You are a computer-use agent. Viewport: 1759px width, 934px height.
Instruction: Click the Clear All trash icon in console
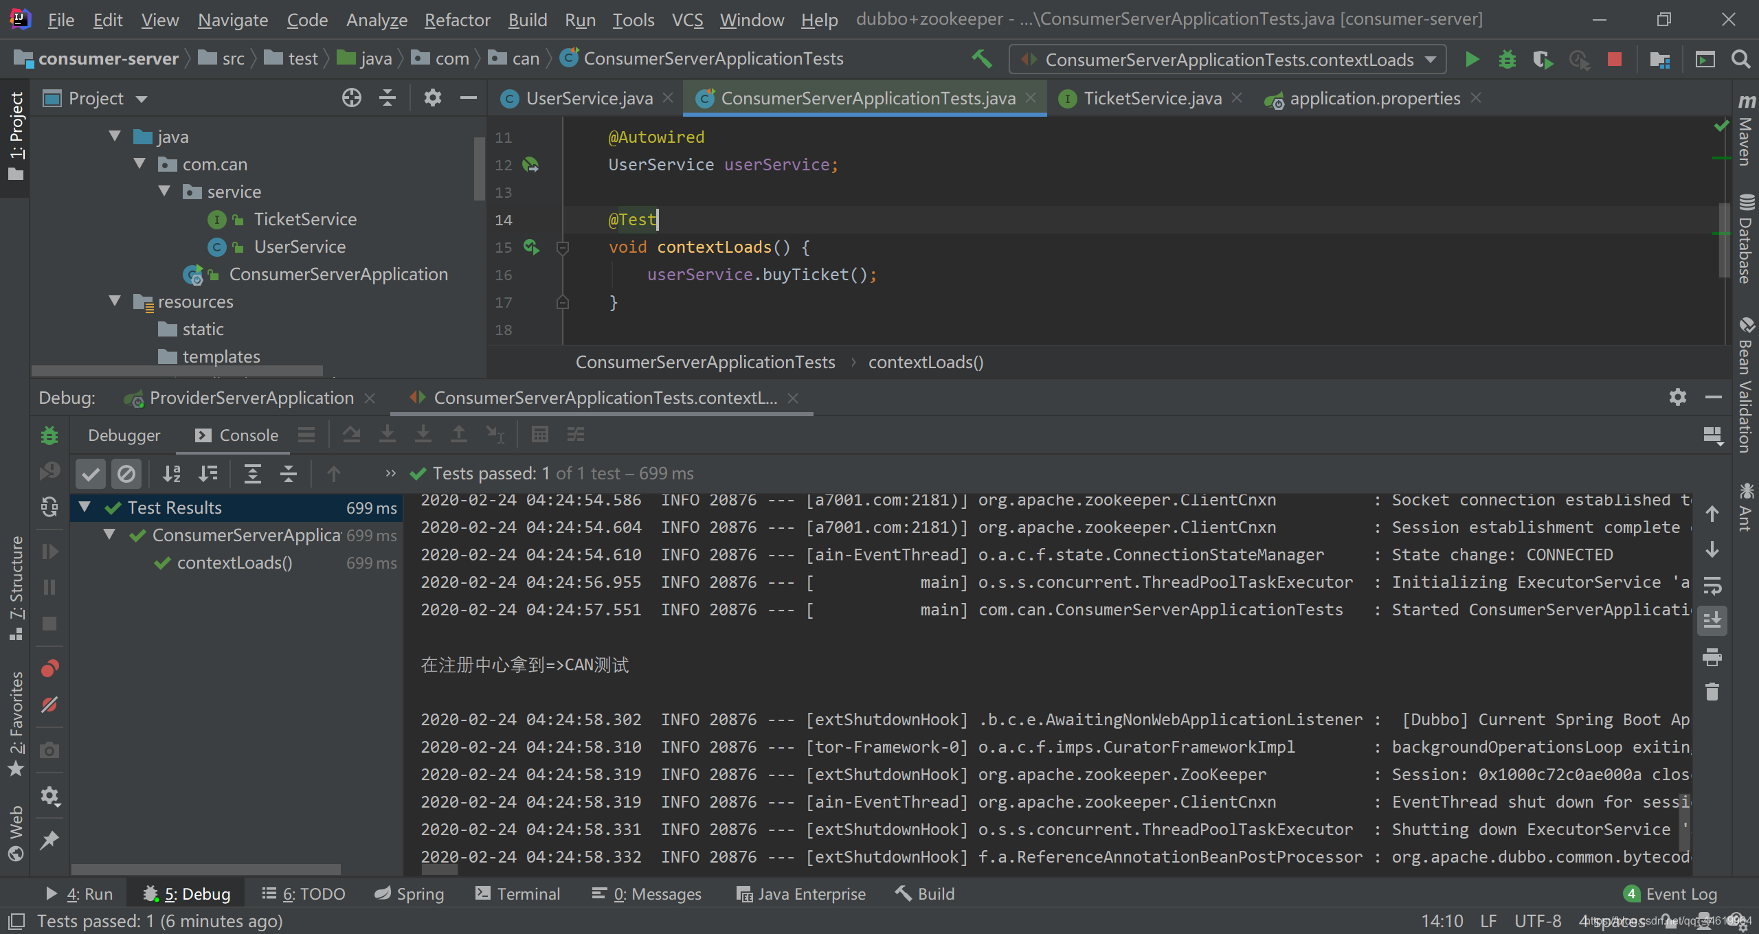[1712, 692]
